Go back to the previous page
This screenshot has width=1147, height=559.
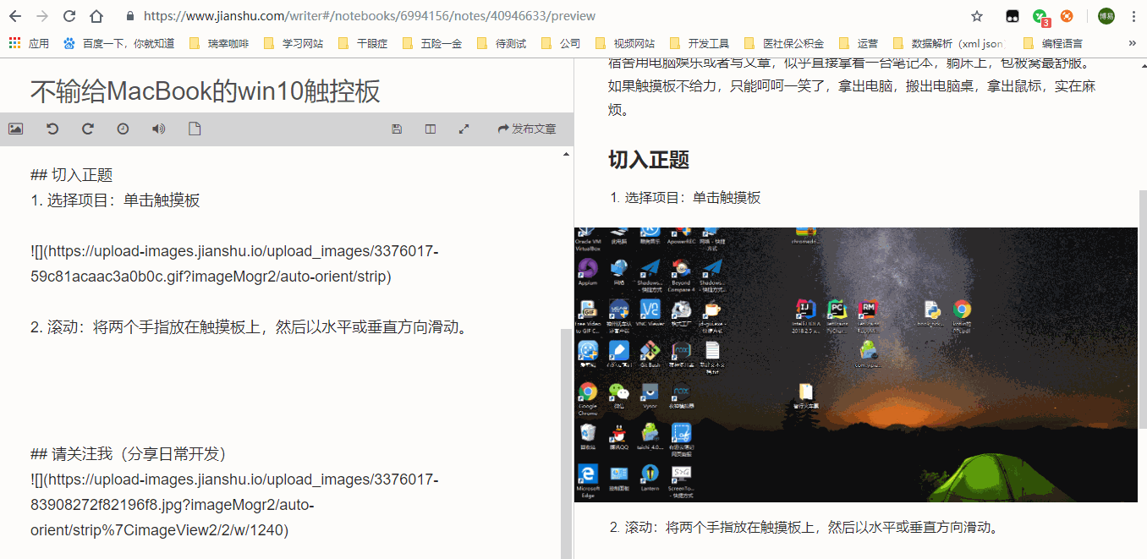[15, 16]
